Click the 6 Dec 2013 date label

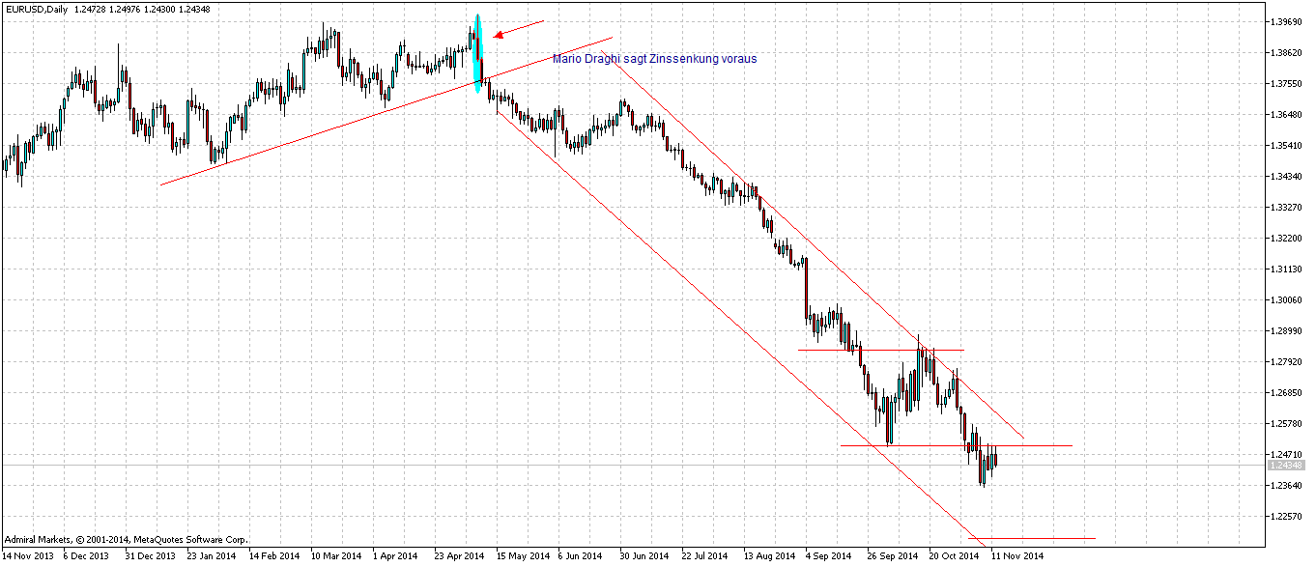point(88,556)
